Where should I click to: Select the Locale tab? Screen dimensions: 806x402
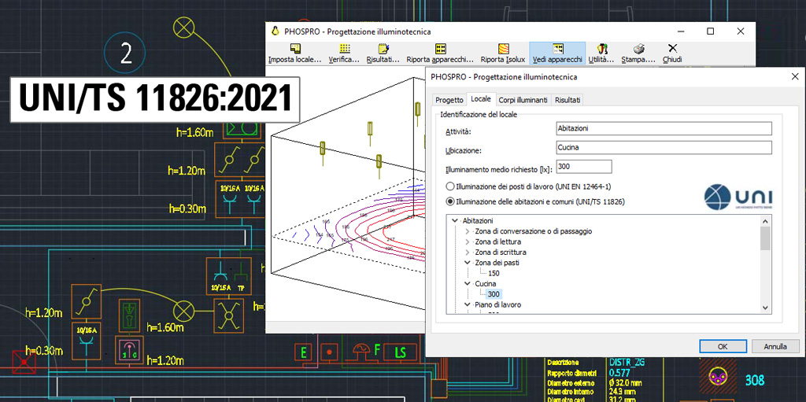coord(481,99)
